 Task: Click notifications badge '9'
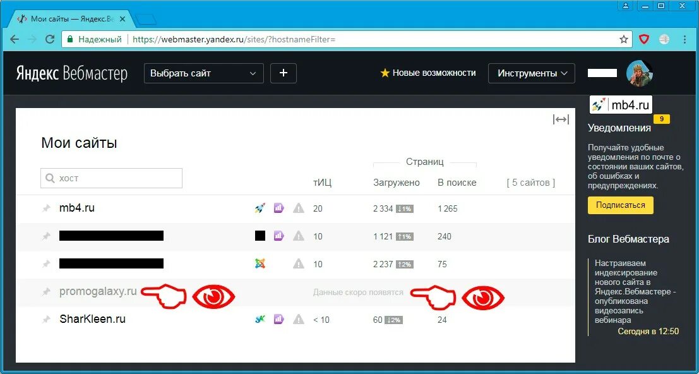click(x=662, y=119)
